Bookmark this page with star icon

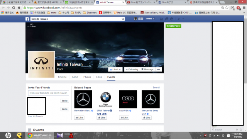click(227, 8)
